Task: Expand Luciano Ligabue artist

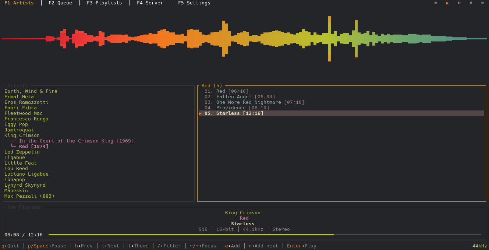Action: 26,174
